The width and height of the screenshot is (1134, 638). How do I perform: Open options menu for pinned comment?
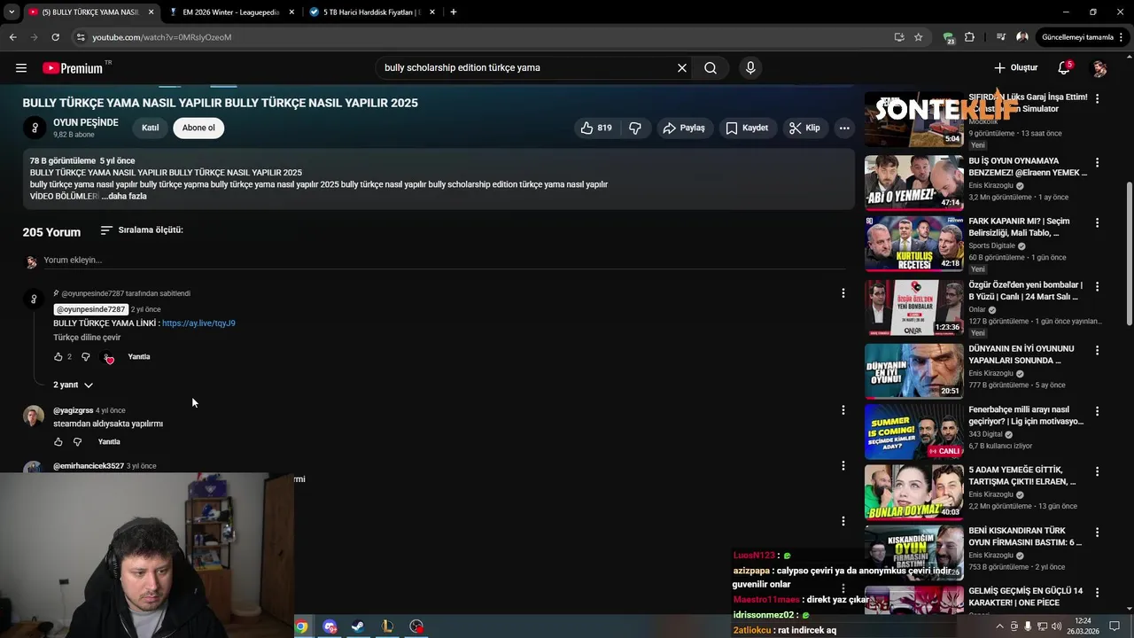(x=843, y=293)
